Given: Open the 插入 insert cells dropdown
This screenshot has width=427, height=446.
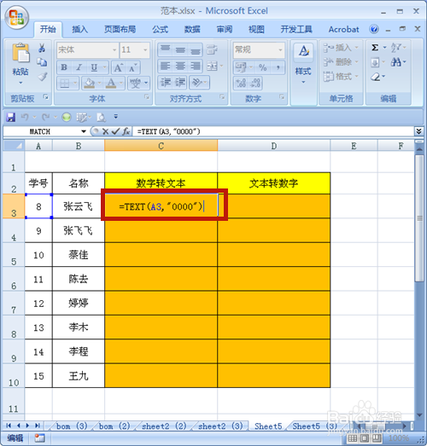Looking at the screenshot, I should click(x=341, y=48).
